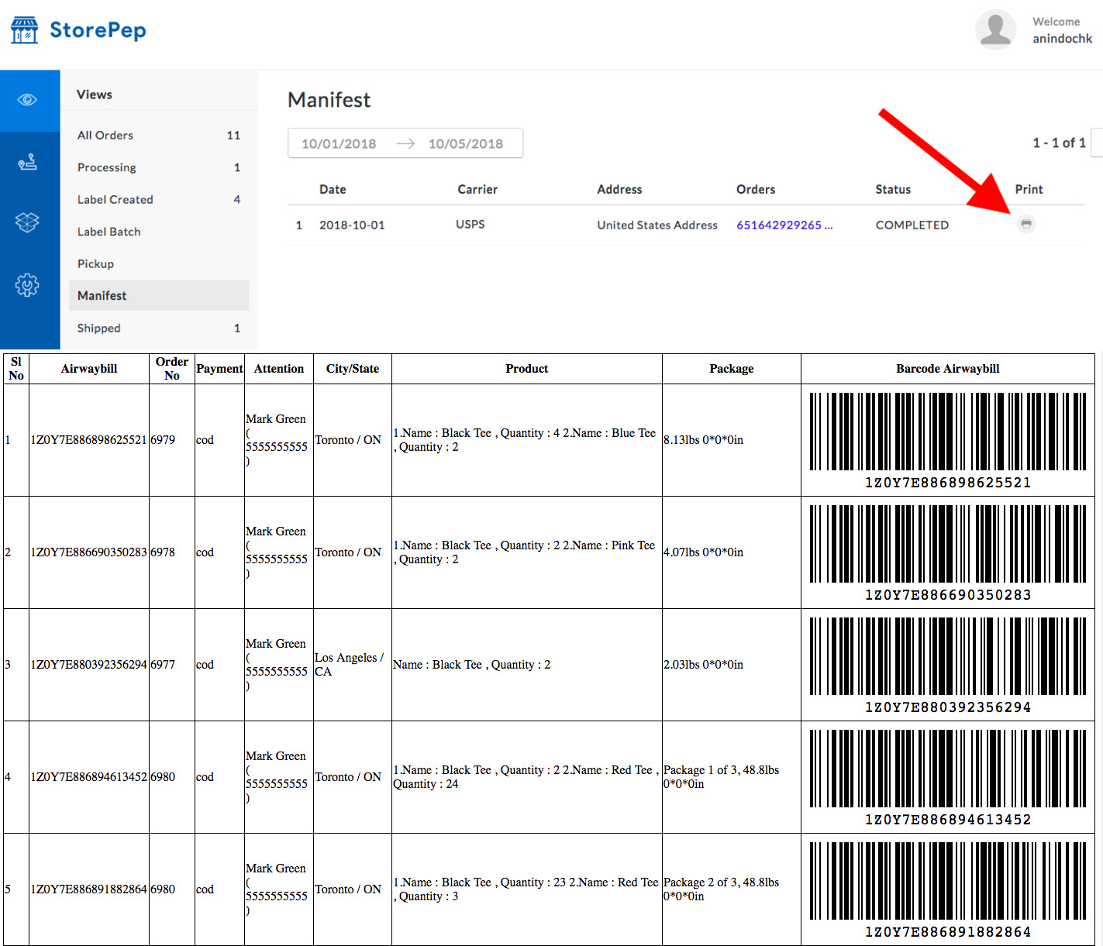Click airwaybill 1Z0Y7E886891882864 text cell

pyautogui.click(x=88, y=889)
